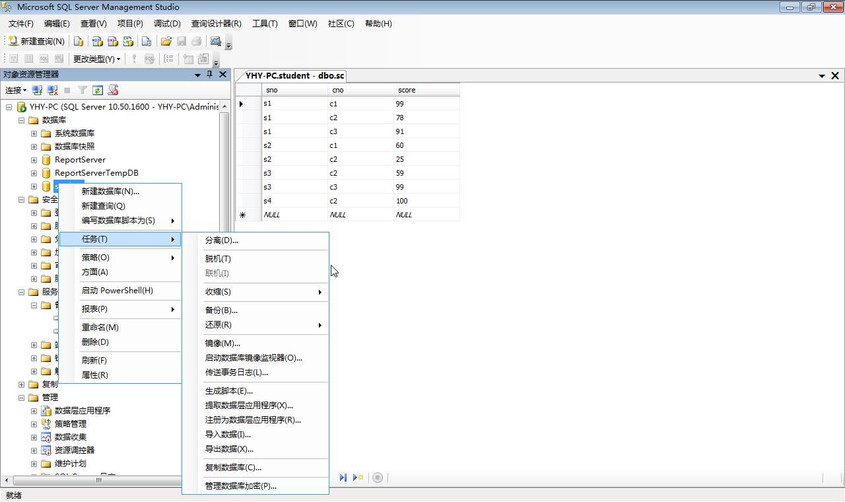Expand the ReportServer database node
This screenshot has width=845, height=502.
pyautogui.click(x=34, y=160)
